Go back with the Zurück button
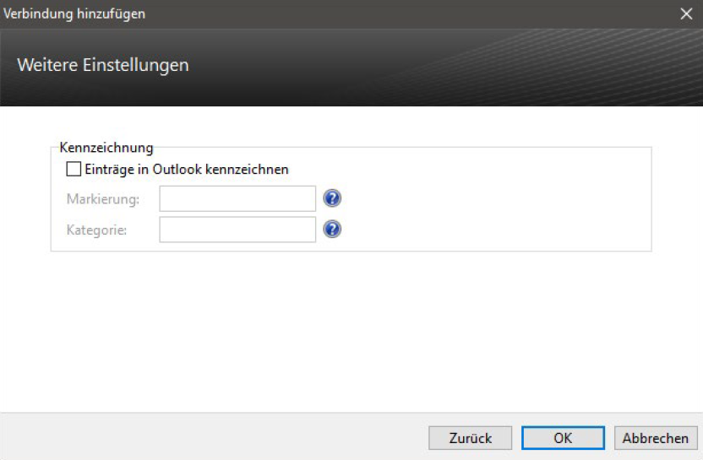703x460 pixels. pos(471,437)
